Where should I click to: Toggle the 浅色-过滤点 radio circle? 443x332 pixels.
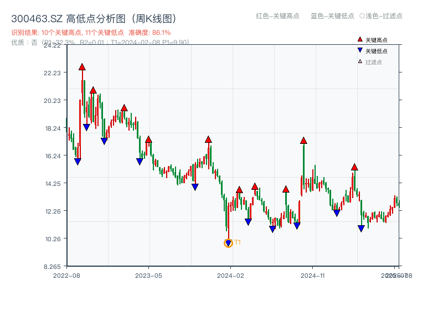[x=362, y=16]
